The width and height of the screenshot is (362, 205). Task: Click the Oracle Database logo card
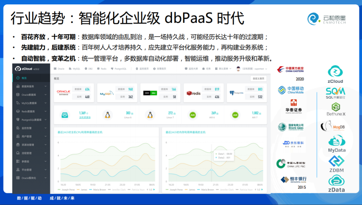pos(63,93)
